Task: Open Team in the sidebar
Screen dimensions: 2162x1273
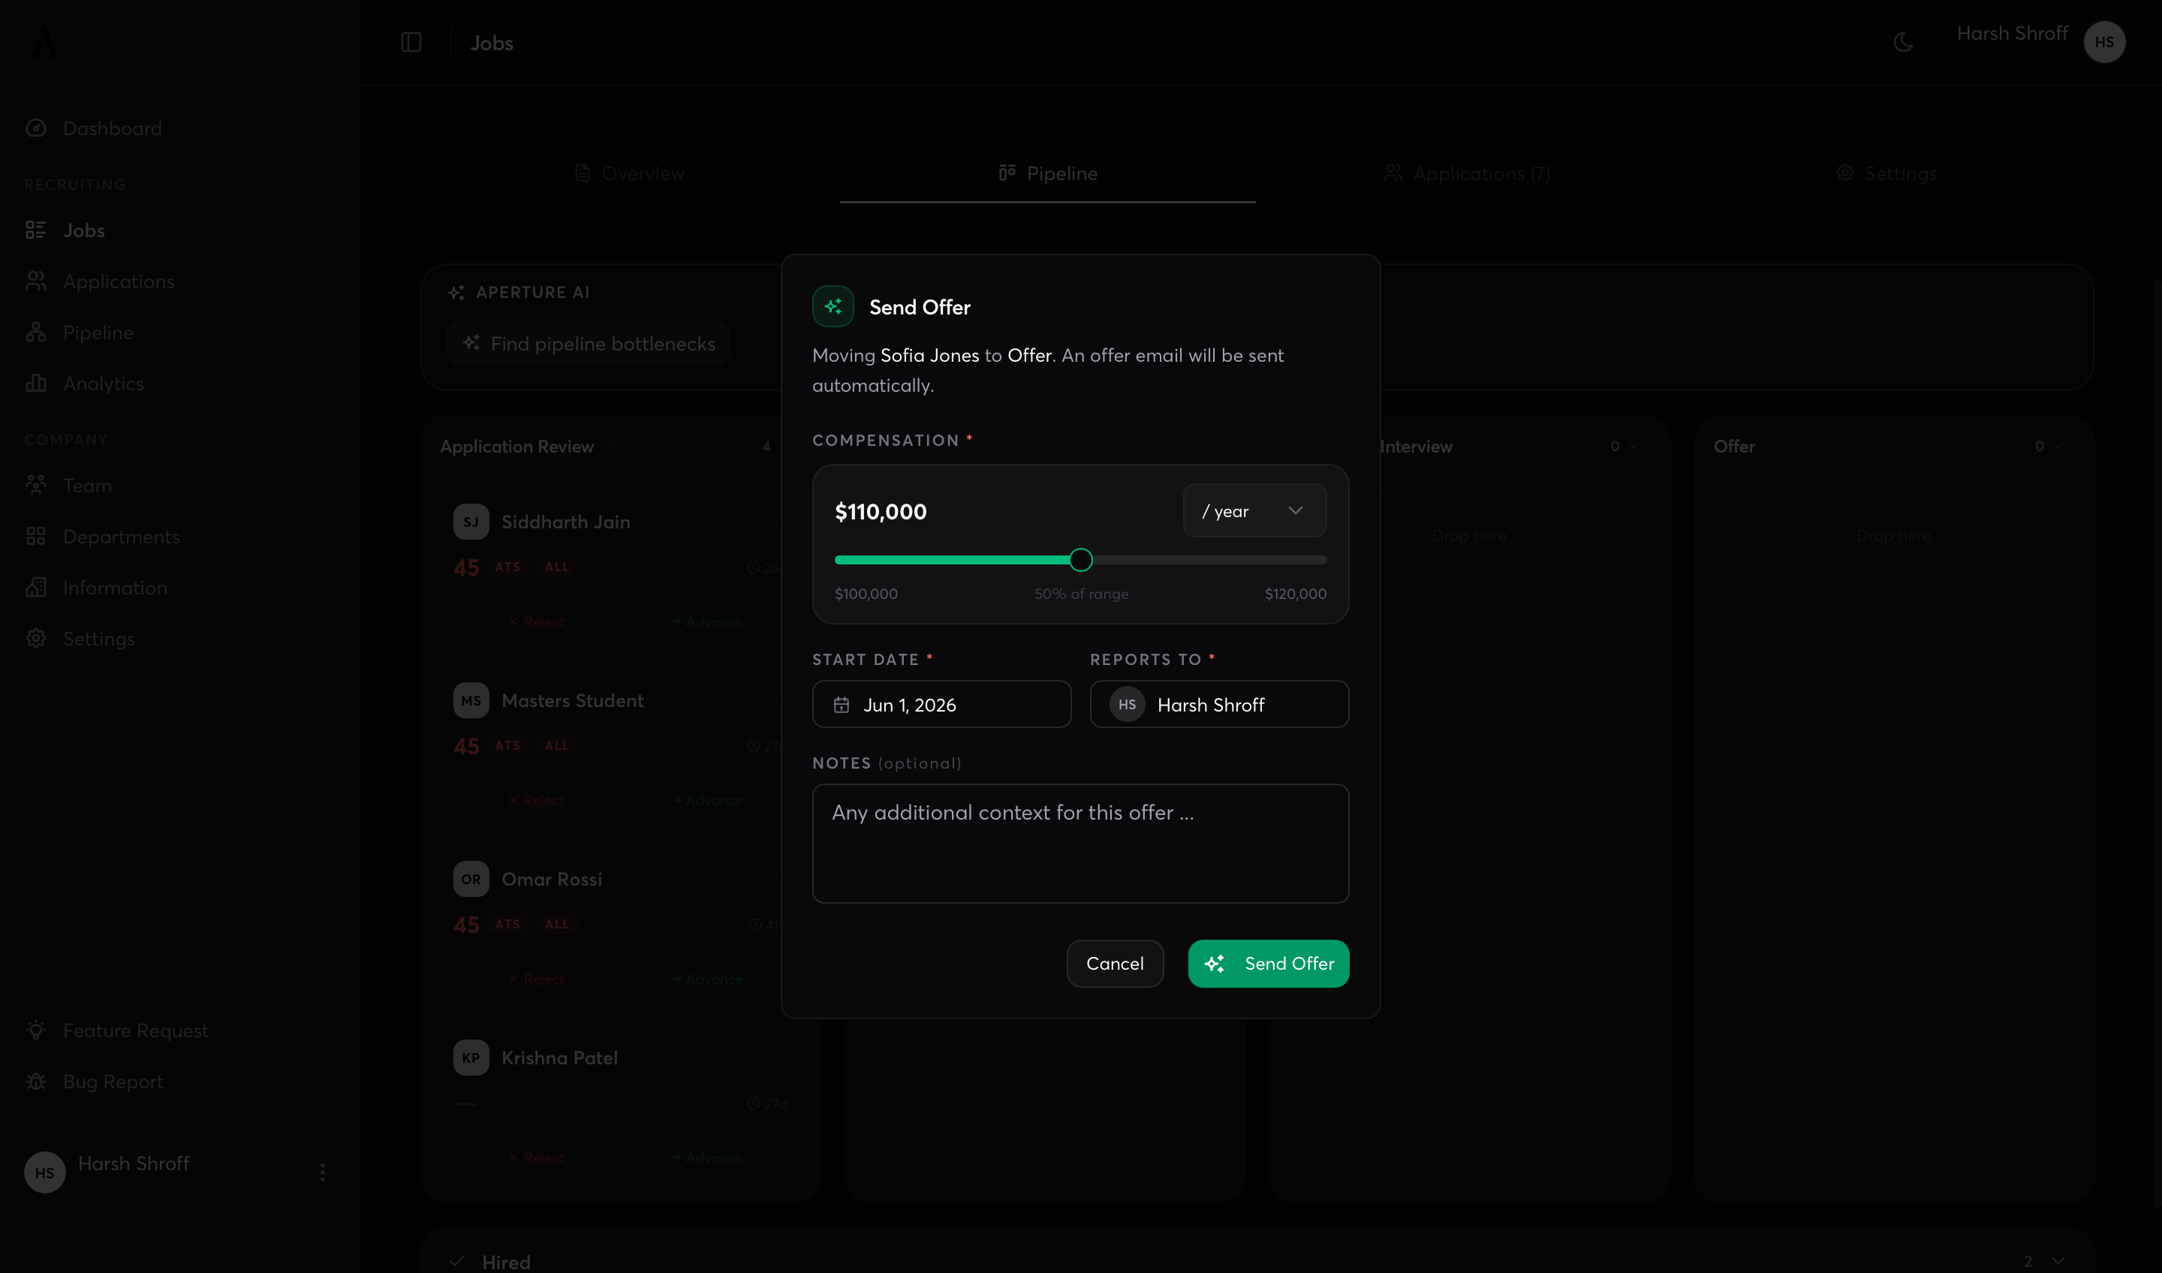Action: (86, 486)
